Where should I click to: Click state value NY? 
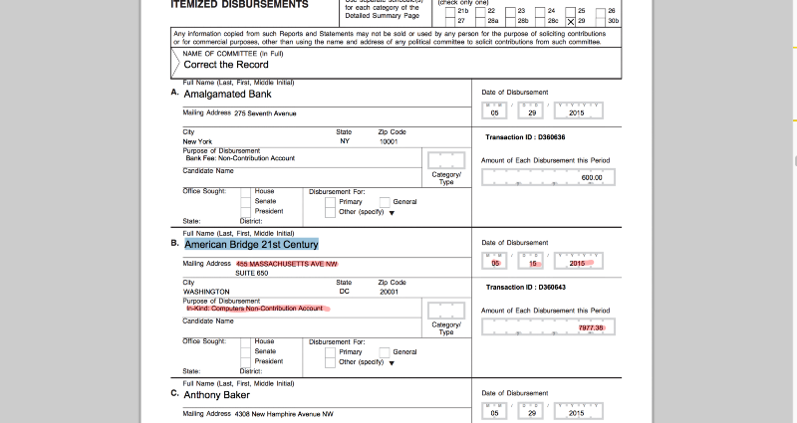[x=345, y=141]
